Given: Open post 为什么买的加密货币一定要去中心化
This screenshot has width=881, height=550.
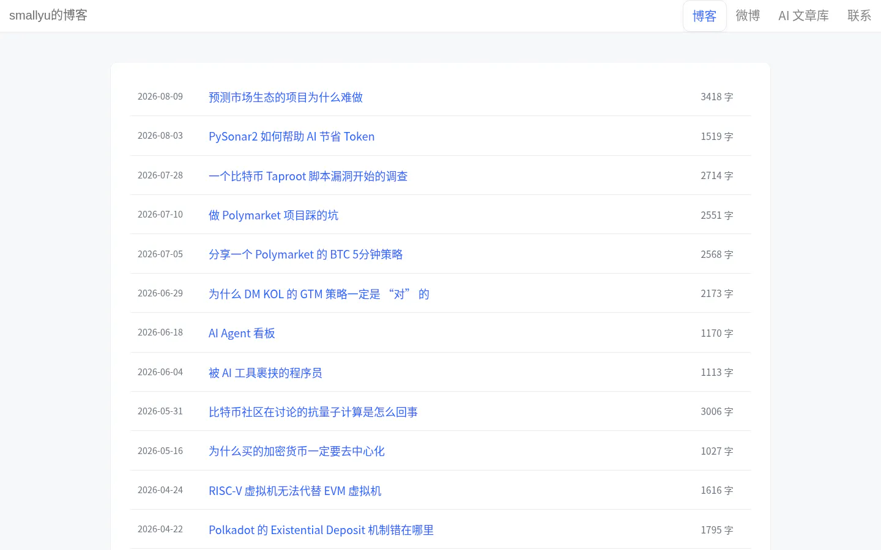Looking at the screenshot, I should 297,451.
